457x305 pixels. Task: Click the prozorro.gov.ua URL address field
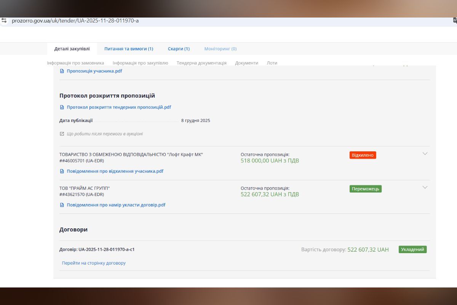(152, 21)
